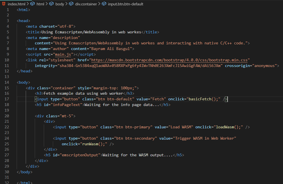Viewport: 283px width, 184px height.
Task: Click the "stylesheet" rel value
Action: [x=62, y=60]
